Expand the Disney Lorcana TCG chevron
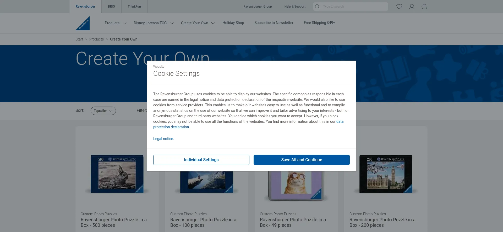 (172, 23)
